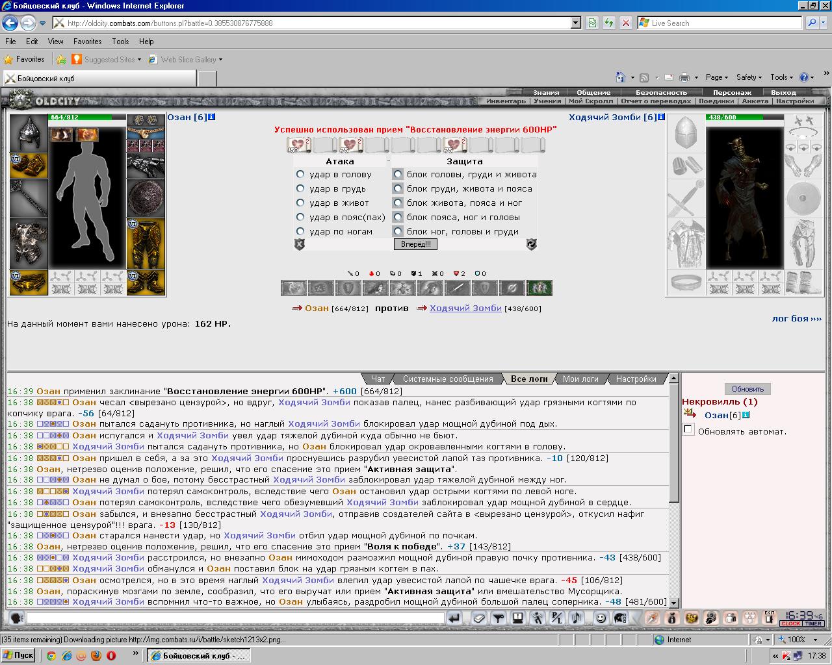
Task: Switch to the 'Мои логи' tab
Action: click(580, 379)
